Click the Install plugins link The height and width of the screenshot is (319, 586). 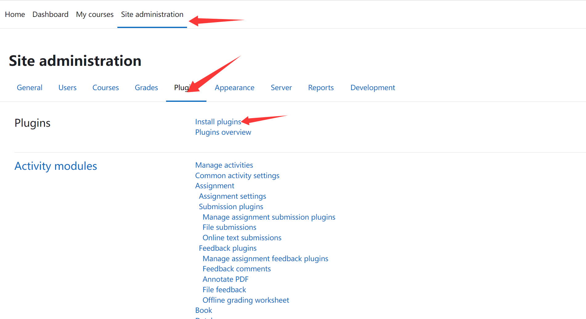click(x=218, y=122)
